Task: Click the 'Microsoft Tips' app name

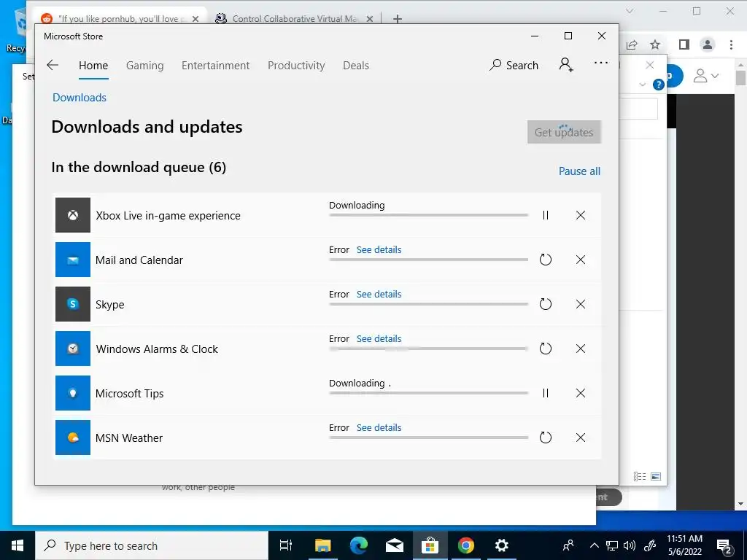Action: (129, 393)
